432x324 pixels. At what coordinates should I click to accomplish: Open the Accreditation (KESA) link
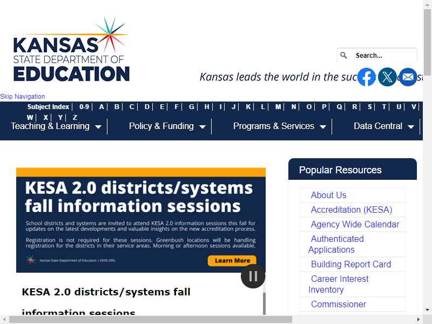point(352,210)
